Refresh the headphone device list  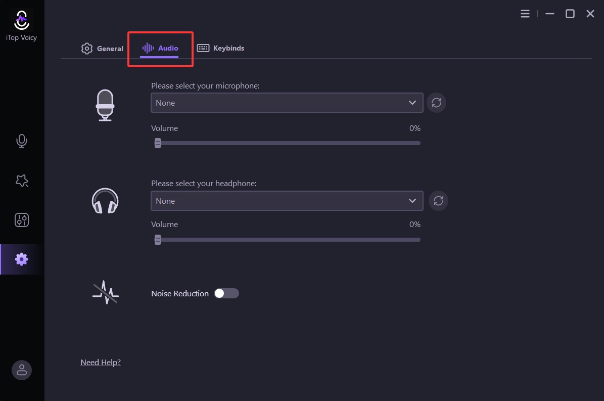438,201
